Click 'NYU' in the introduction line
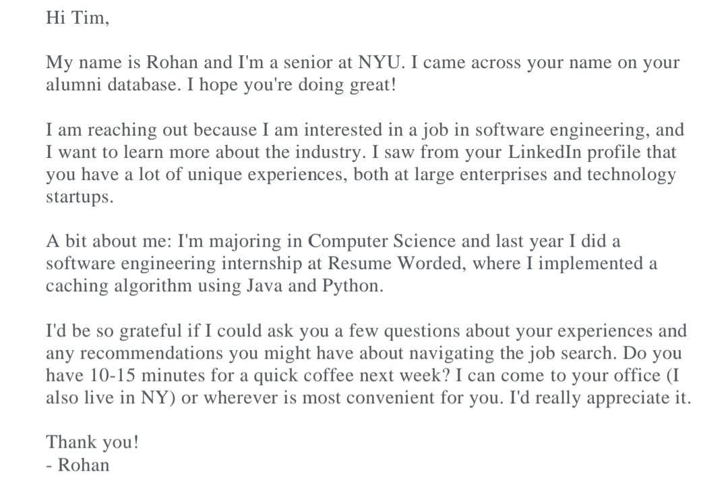728x499 pixels. point(379,62)
